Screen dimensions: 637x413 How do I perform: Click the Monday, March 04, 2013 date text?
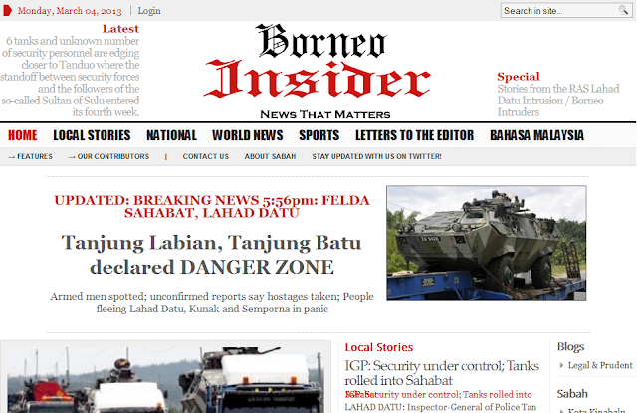[x=70, y=11]
